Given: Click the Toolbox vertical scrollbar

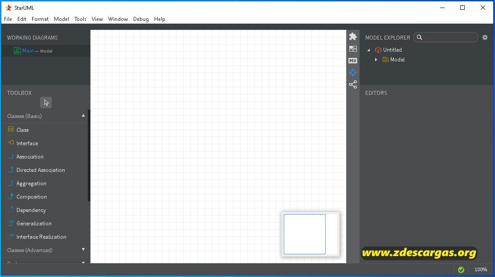Looking at the screenshot, I should pyautogui.click(x=89, y=155).
